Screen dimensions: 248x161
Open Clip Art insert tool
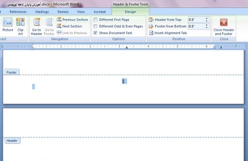tap(20, 26)
